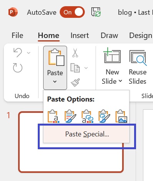
Task: Click the Save sync icon
Action: point(96,12)
